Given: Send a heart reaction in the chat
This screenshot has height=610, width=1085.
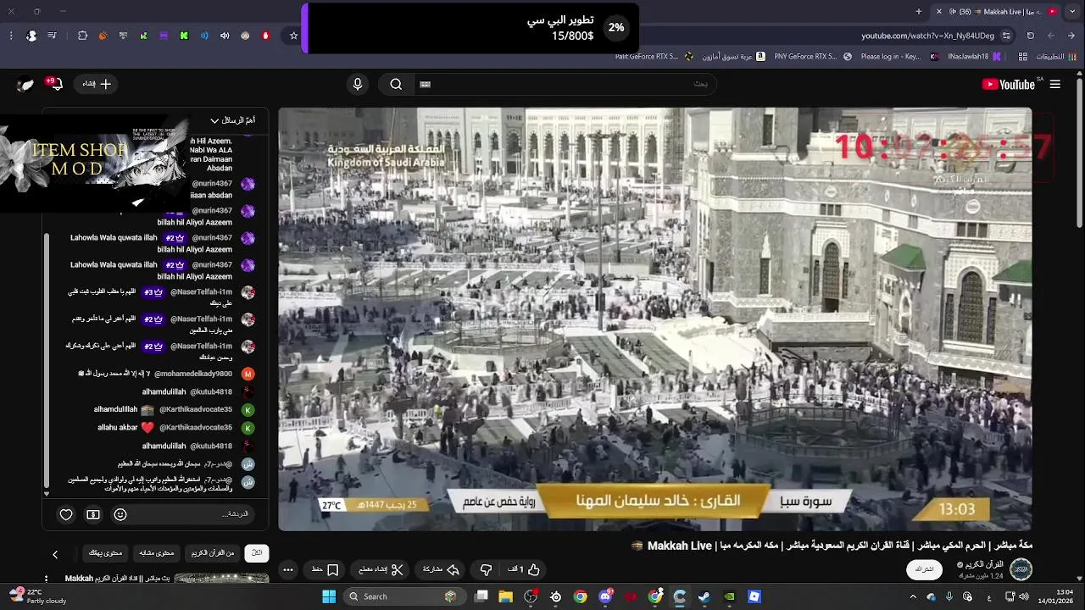Looking at the screenshot, I should [x=66, y=514].
